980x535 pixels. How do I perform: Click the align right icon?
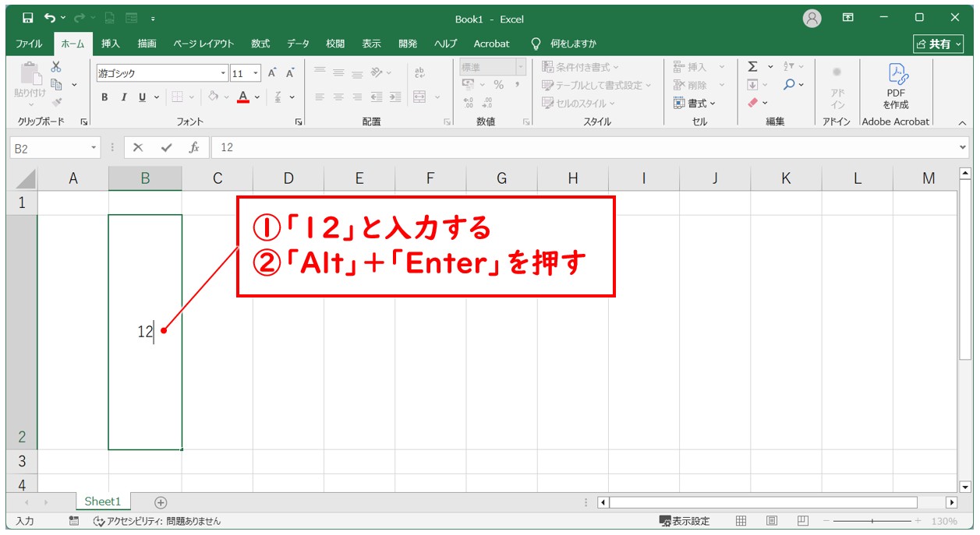click(x=357, y=97)
